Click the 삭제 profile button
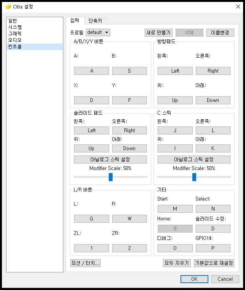Image resolution: width=245 pixels, height=290 pixels. click(189, 33)
